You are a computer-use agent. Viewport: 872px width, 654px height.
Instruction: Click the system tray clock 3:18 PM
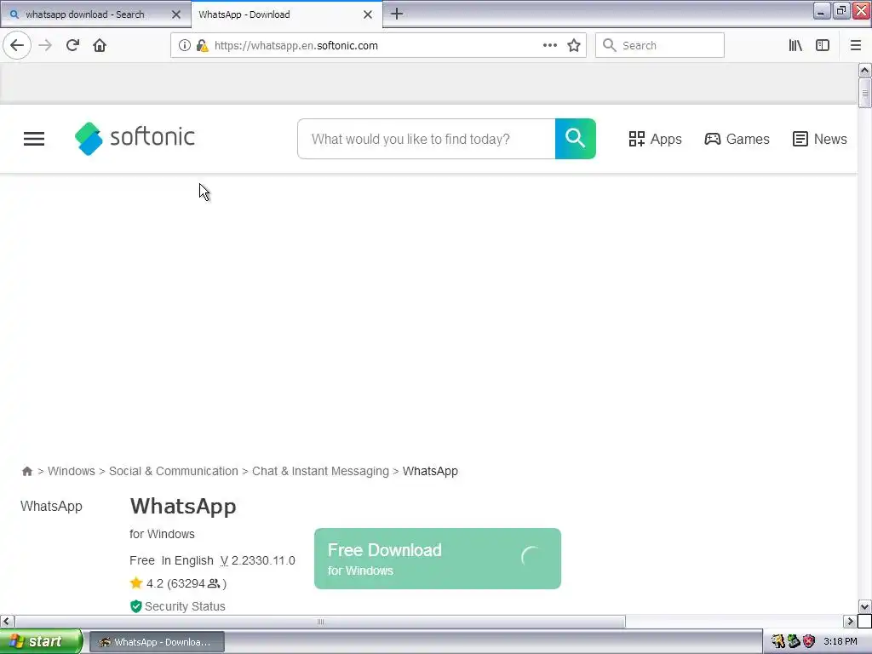840,642
